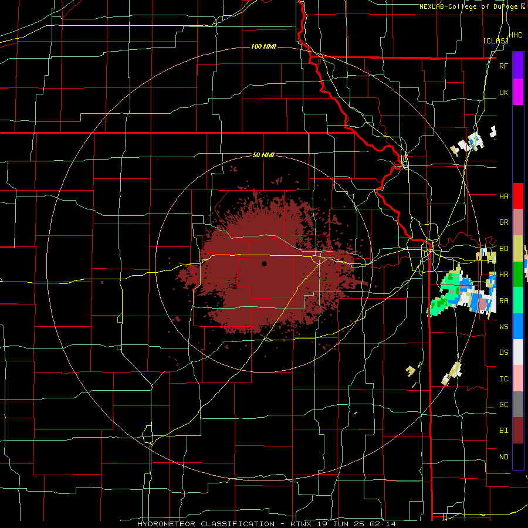This screenshot has width=528, height=528.
Task: Click the 'RA' legend label
Action: (x=503, y=300)
